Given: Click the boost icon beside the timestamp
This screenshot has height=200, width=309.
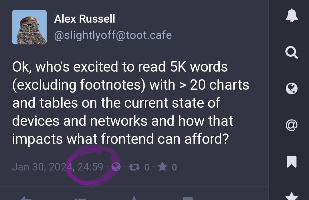Looking at the screenshot, I should [x=133, y=167].
